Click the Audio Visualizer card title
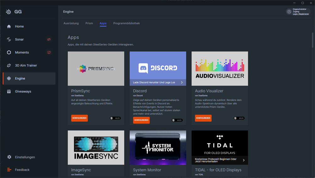This screenshot has height=178, width=315. 209,91
